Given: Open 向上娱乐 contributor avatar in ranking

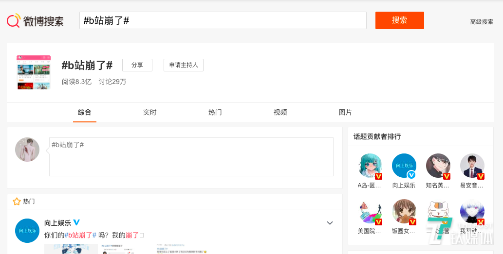Looking at the screenshot, I should click(x=404, y=166).
